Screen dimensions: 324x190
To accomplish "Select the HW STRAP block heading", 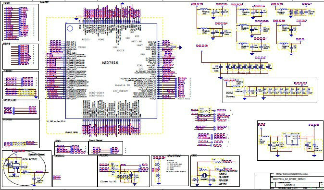I will (174, 156).
